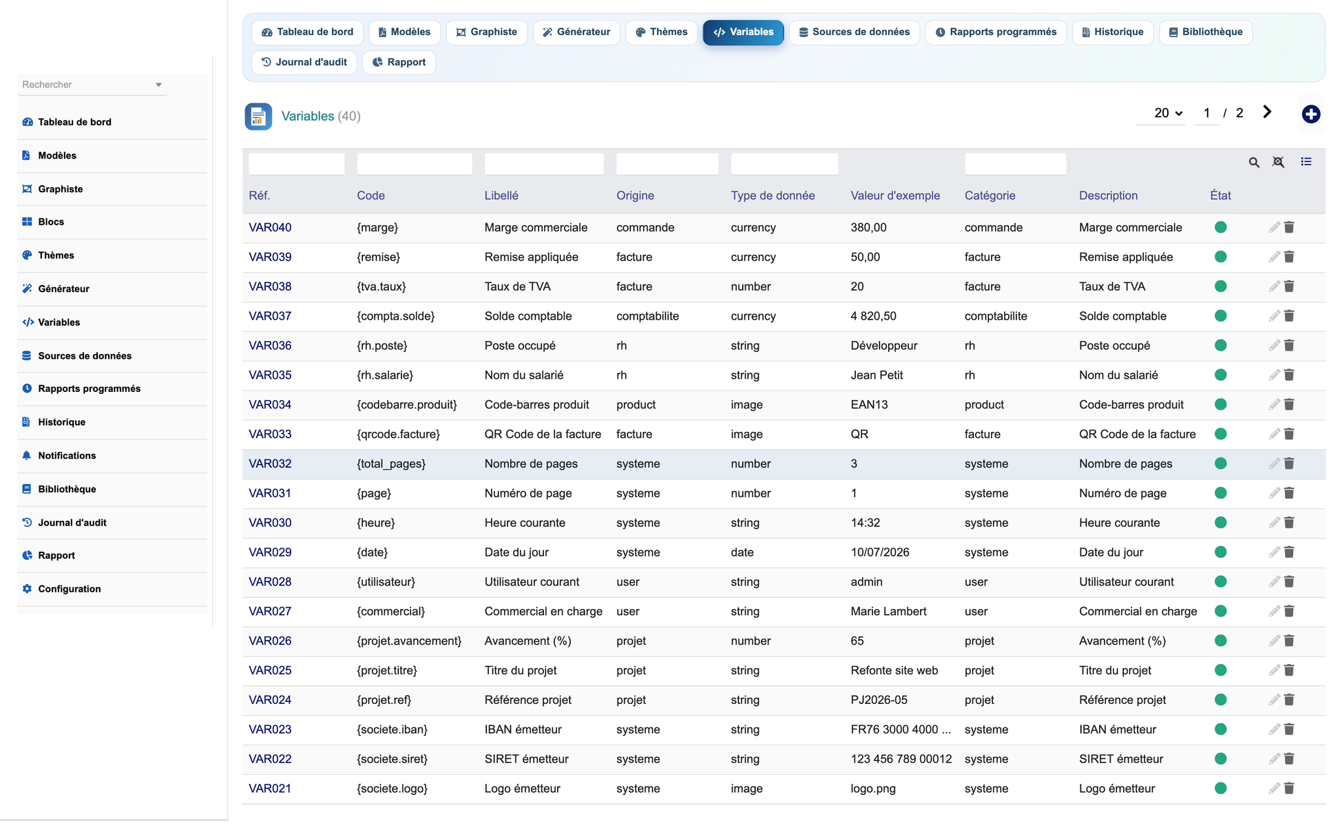Open the Bibliothèque tab
The image size is (1340, 830).
click(1205, 32)
